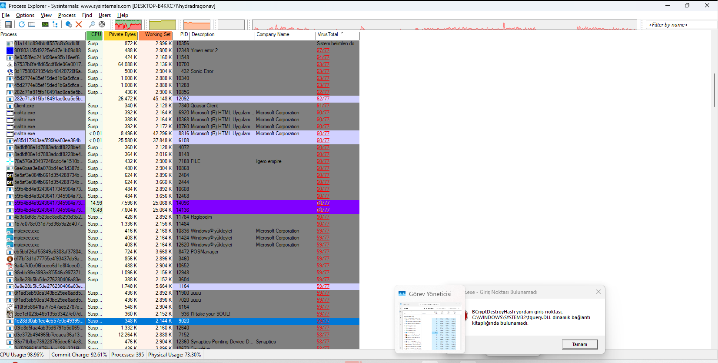Select the crosshair Find Window's Process icon
This screenshot has height=363, width=718.
[102, 24]
